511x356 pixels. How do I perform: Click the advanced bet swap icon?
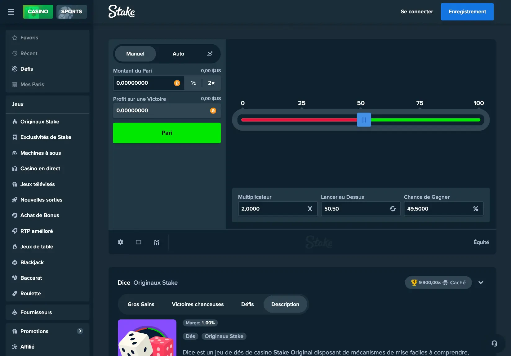pos(210,54)
